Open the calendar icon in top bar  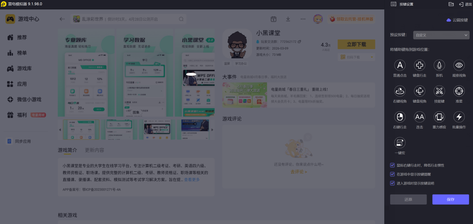click(x=273, y=19)
